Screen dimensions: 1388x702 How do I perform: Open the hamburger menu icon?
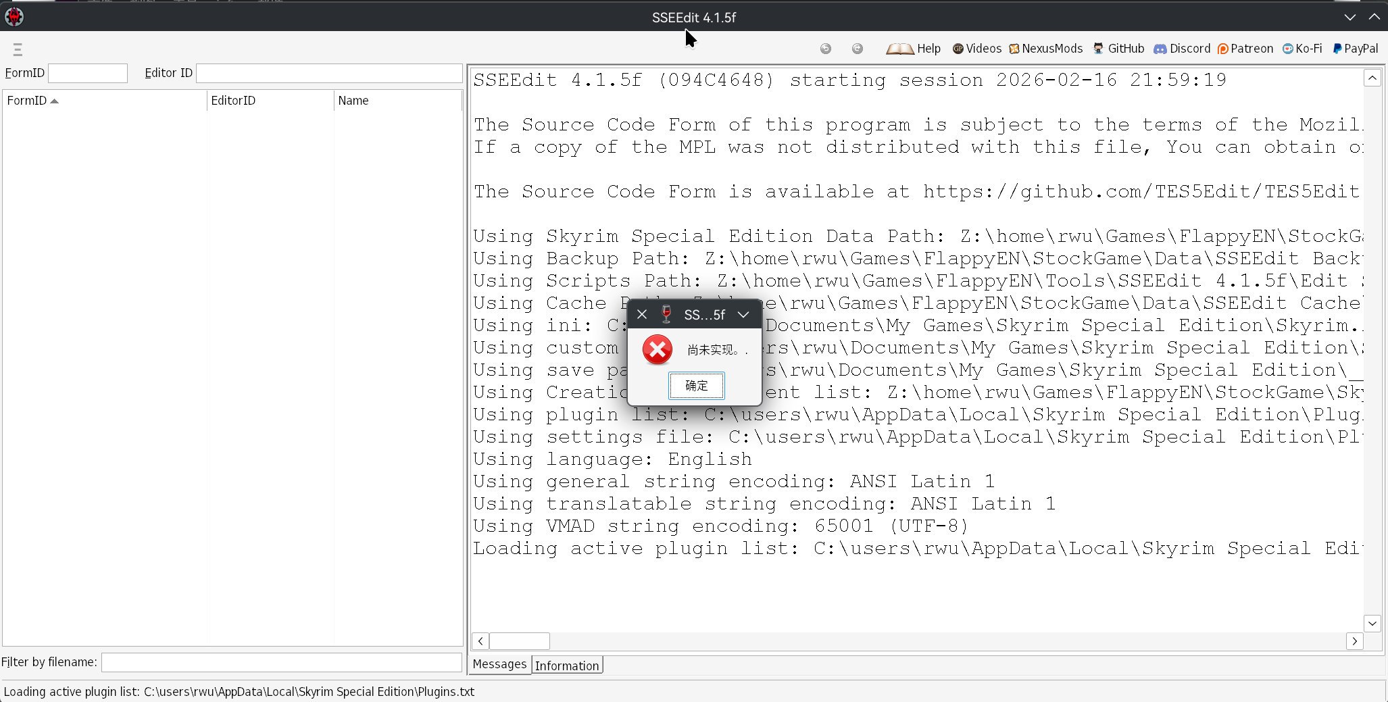pyautogui.click(x=18, y=49)
